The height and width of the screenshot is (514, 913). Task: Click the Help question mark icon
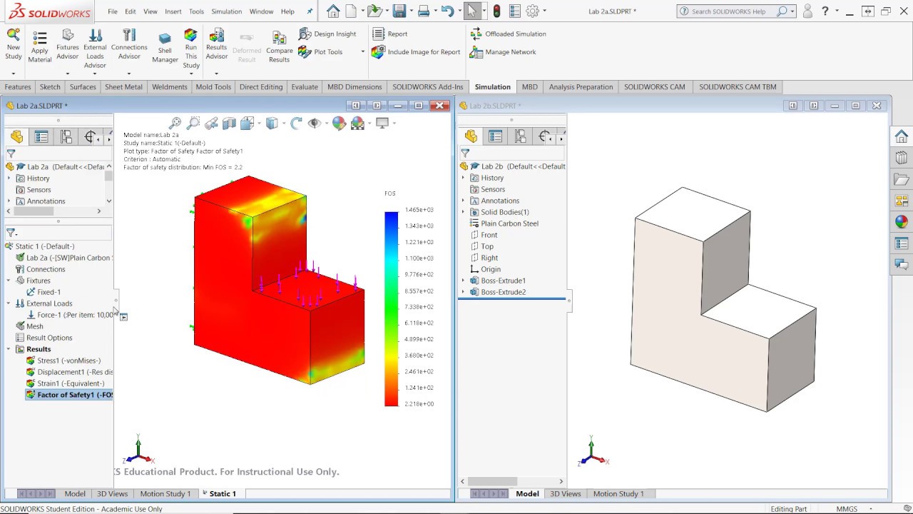click(x=825, y=11)
